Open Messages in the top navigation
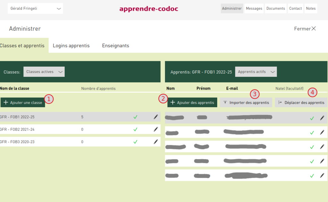The width and height of the screenshot is (328, 202). (254, 9)
